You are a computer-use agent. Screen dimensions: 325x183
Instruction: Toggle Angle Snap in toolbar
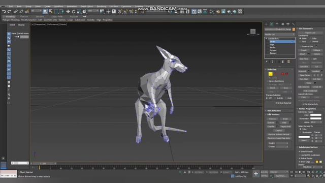[x=125, y=12]
